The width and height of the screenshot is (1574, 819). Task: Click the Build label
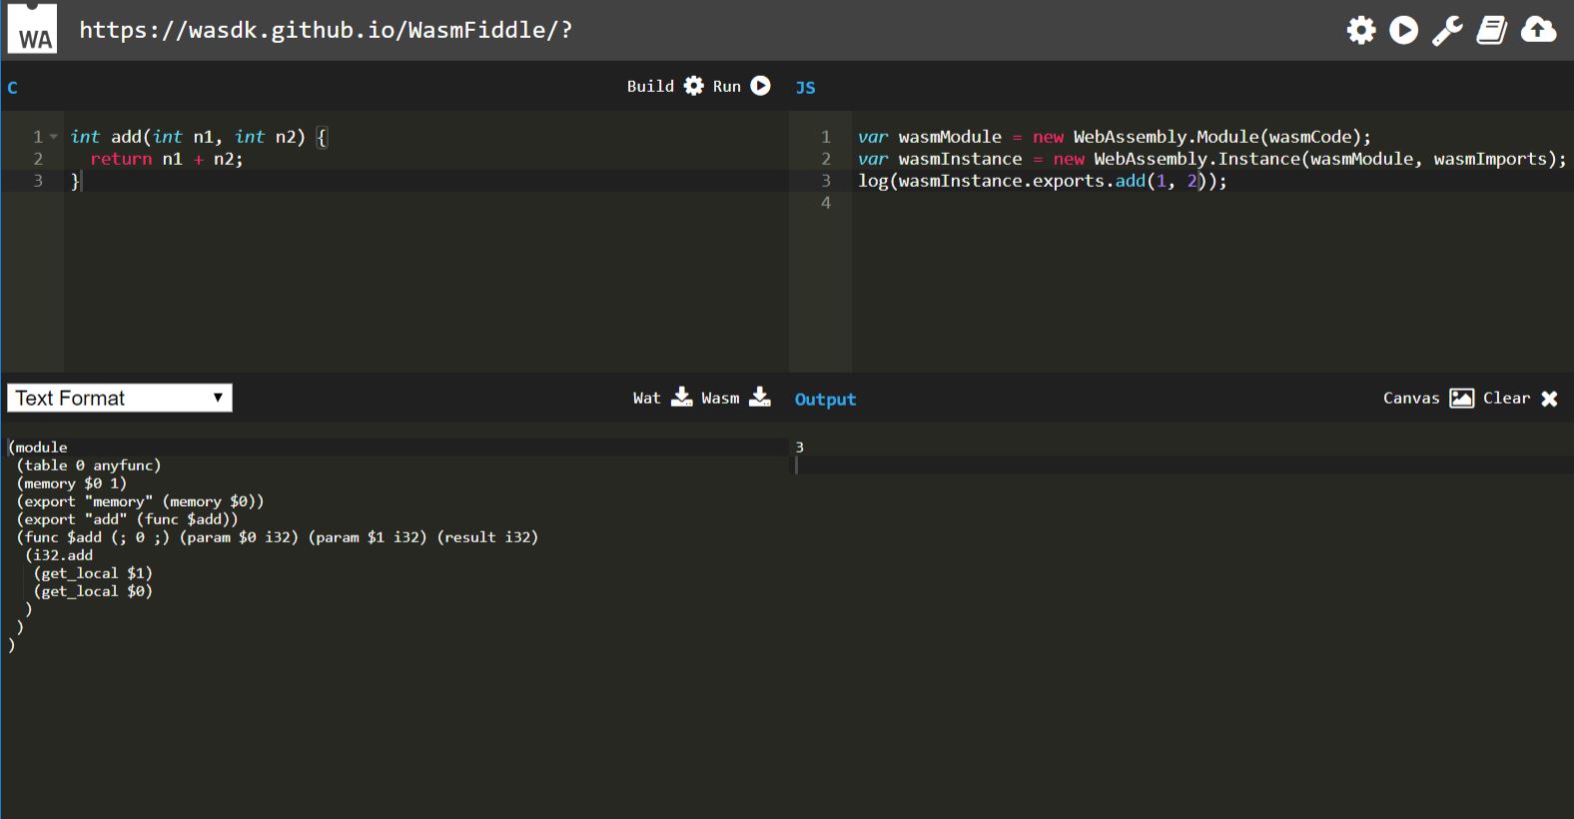click(x=650, y=86)
